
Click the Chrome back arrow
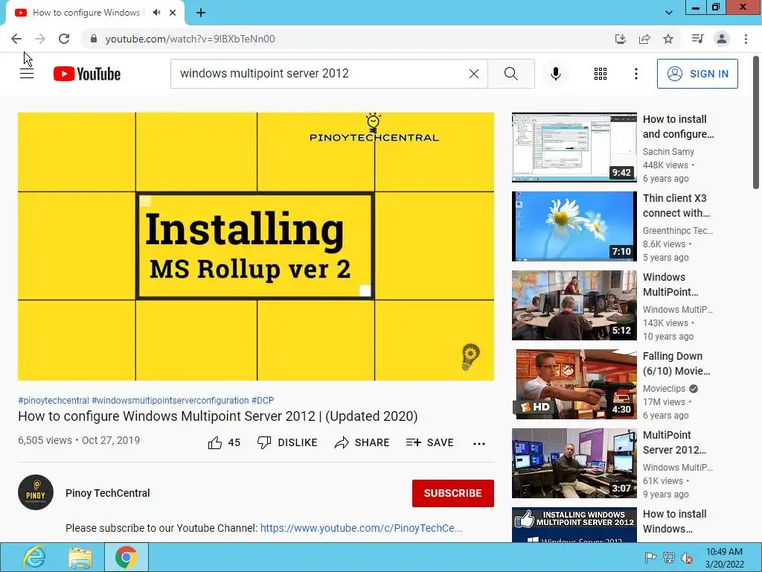pyautogui.click(x=16, y=39)
